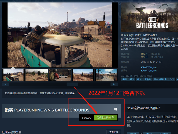Image resolution: width=178 pixels, height=134 pixels.
Task: Click the ¥ 98.00 price label
Action: 87,118
